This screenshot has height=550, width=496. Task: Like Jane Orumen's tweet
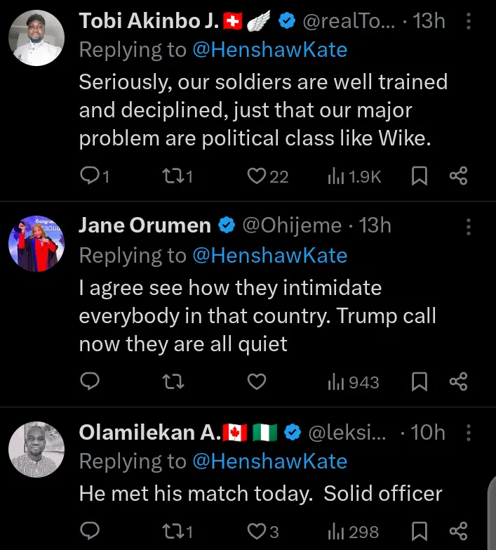click(257, 381)
